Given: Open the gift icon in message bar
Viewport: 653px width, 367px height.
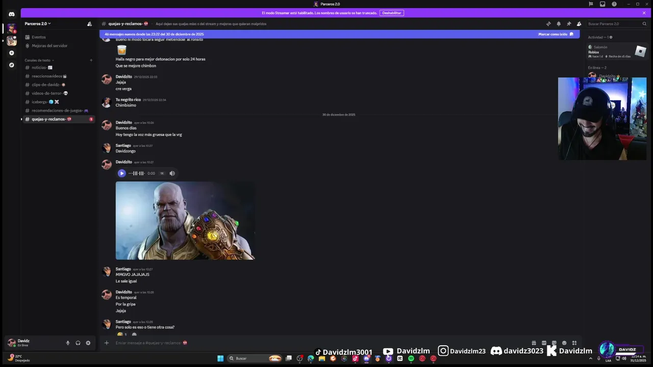Looking at the screenshot, I should coord(534,343).
